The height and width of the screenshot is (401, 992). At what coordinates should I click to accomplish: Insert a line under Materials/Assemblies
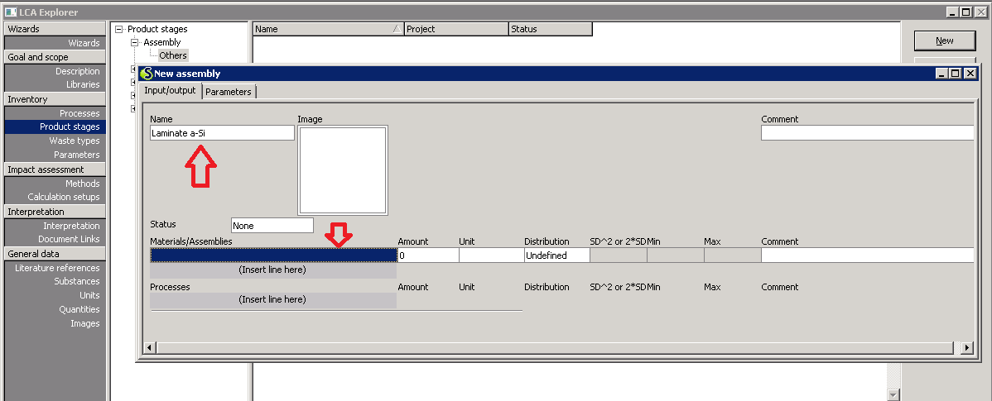point(272,270)
